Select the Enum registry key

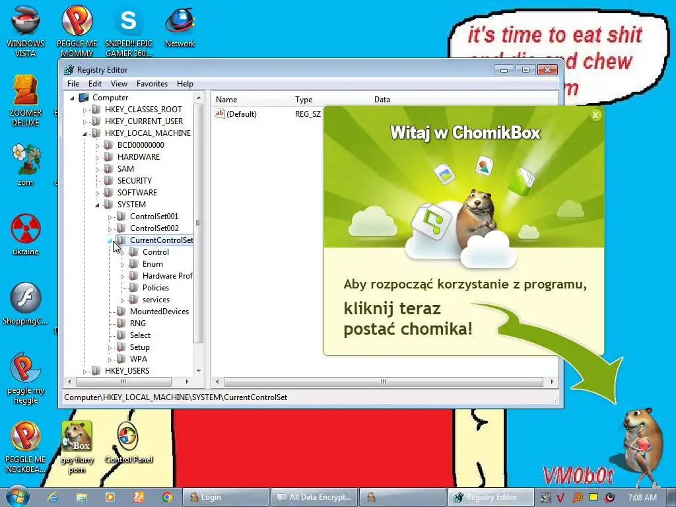152,264
